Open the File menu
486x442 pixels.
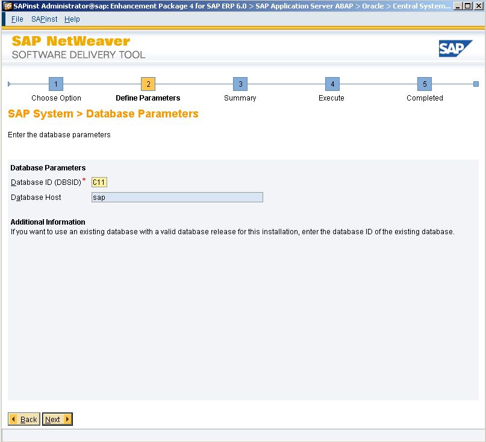(17, 19)
